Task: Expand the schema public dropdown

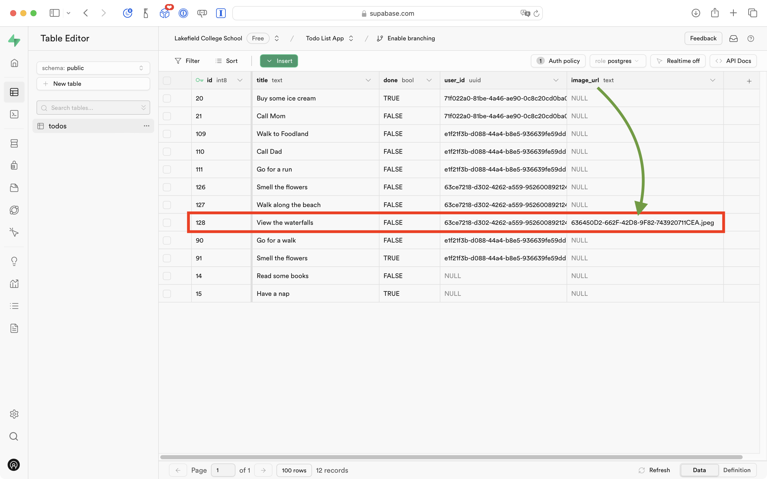Action: point(93,68)
